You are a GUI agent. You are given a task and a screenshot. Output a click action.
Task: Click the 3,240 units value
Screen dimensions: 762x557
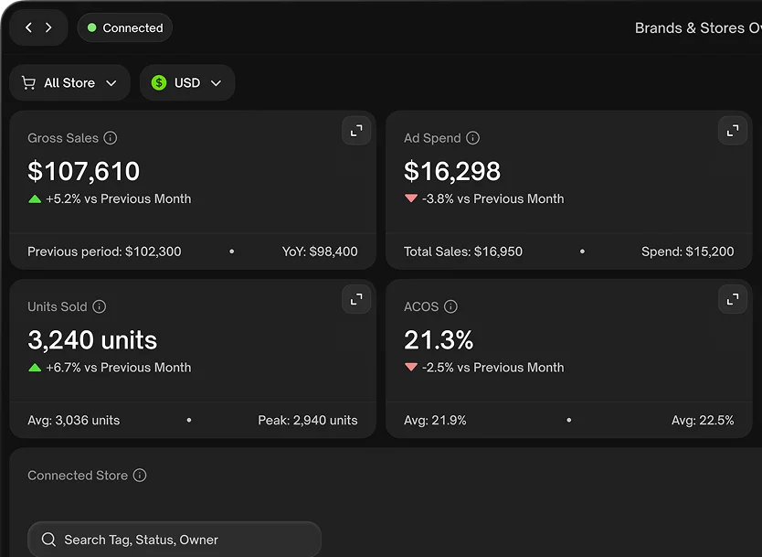92,339
